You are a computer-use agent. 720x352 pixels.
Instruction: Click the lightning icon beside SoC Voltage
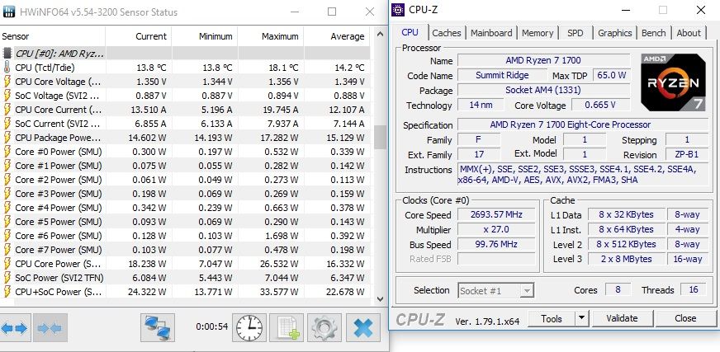7,96
